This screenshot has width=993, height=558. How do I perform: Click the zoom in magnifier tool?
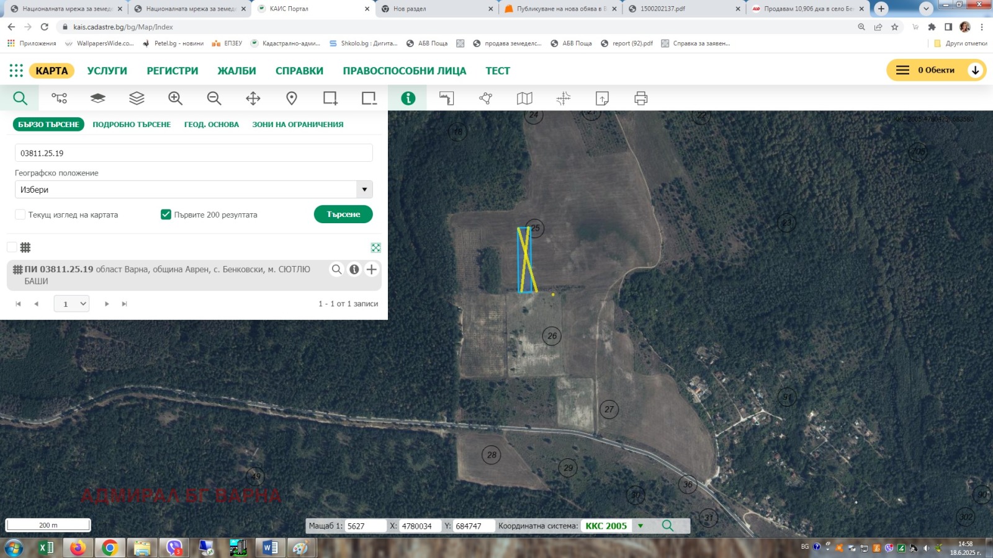175,98
